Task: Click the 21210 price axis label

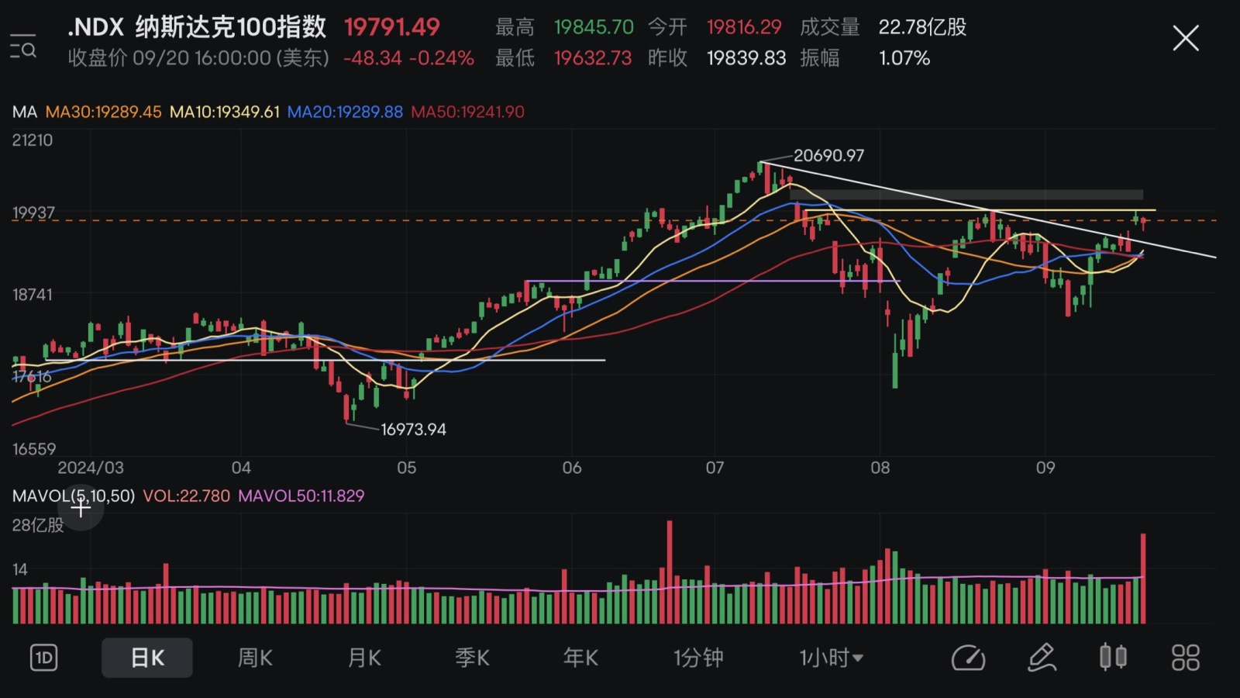Action: 33,140
